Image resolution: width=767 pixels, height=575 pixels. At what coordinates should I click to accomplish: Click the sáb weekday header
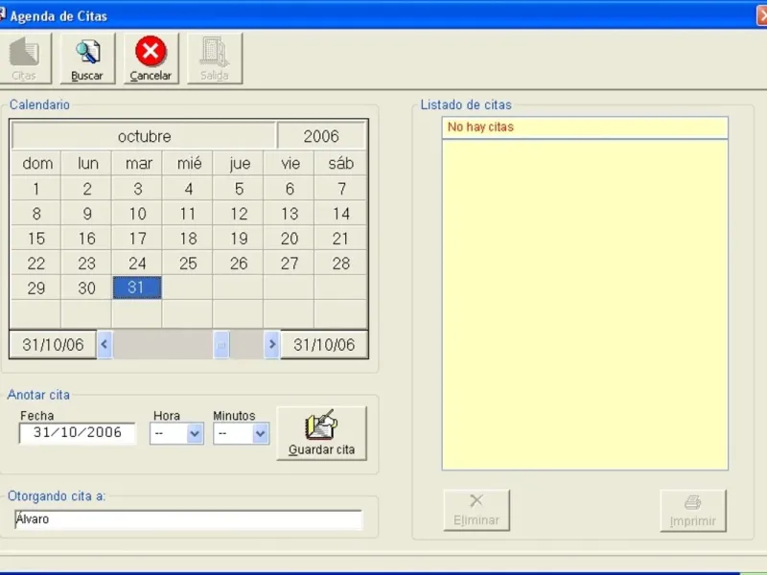click(x=341, y=163)
